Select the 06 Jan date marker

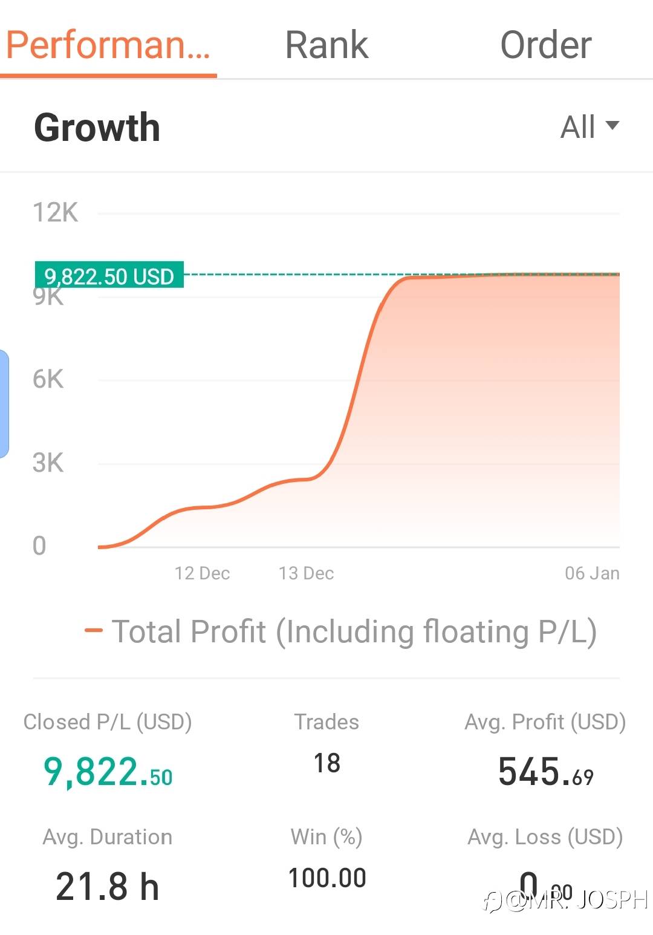pyautogui.click(x=592, y=573)
